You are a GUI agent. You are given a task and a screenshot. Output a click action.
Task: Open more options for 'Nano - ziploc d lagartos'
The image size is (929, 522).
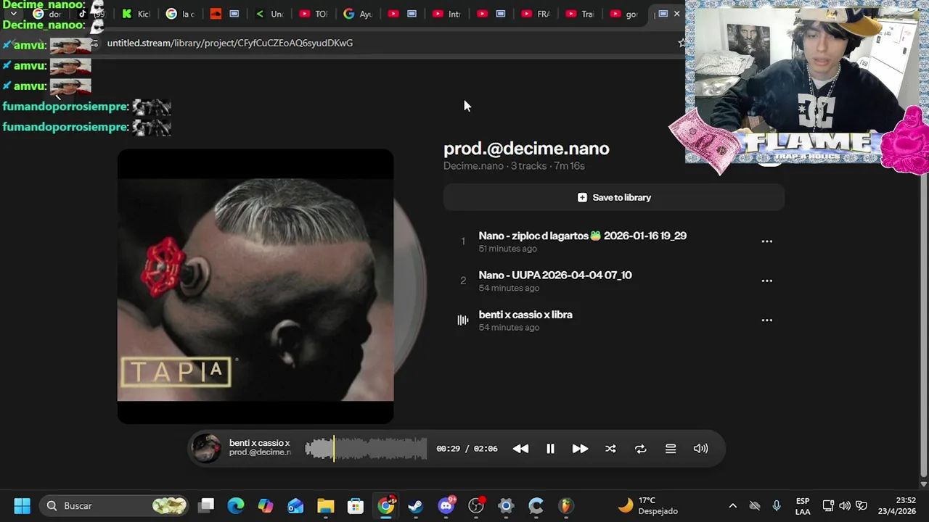766,241
